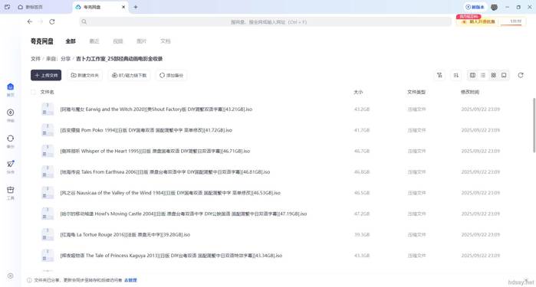Click the address and search bar
This screenshot has height=287, width=536.
pyautogui.click(x=265, y=22)
